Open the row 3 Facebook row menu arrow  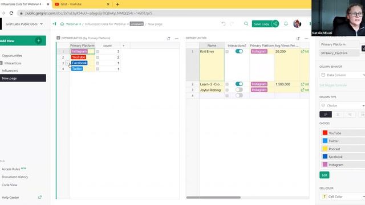click(x=67, y=63)
